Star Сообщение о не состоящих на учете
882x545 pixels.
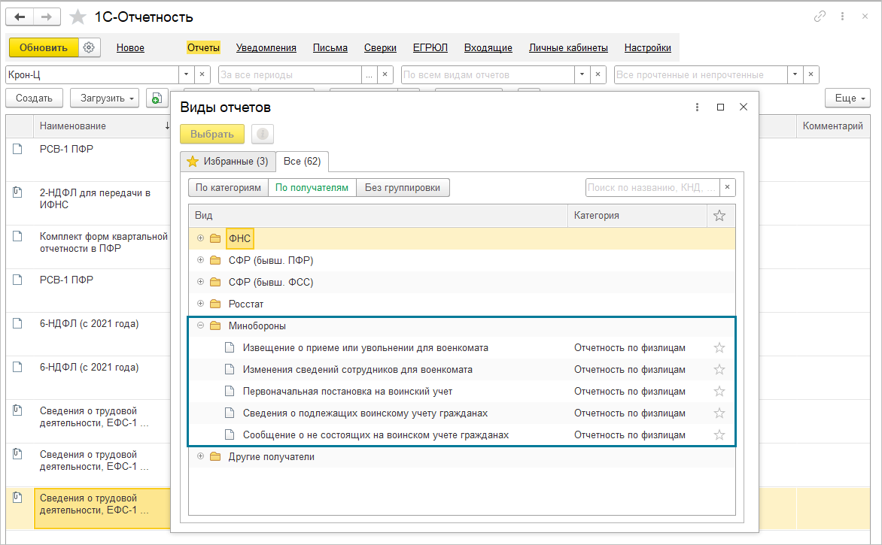click(719, 435)
